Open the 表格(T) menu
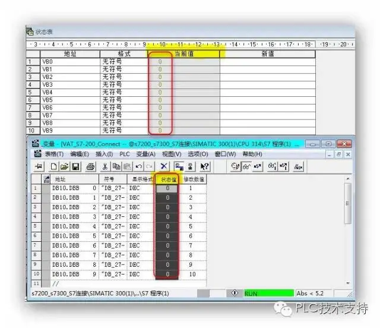 click(x=54, y=154)
